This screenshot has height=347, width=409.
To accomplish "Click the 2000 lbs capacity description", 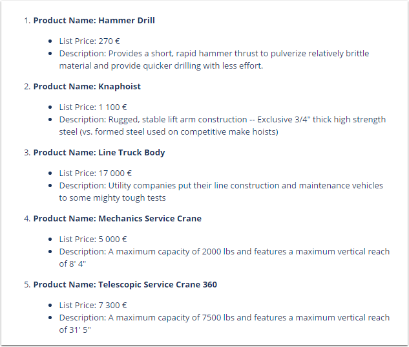I will (224, 258).
